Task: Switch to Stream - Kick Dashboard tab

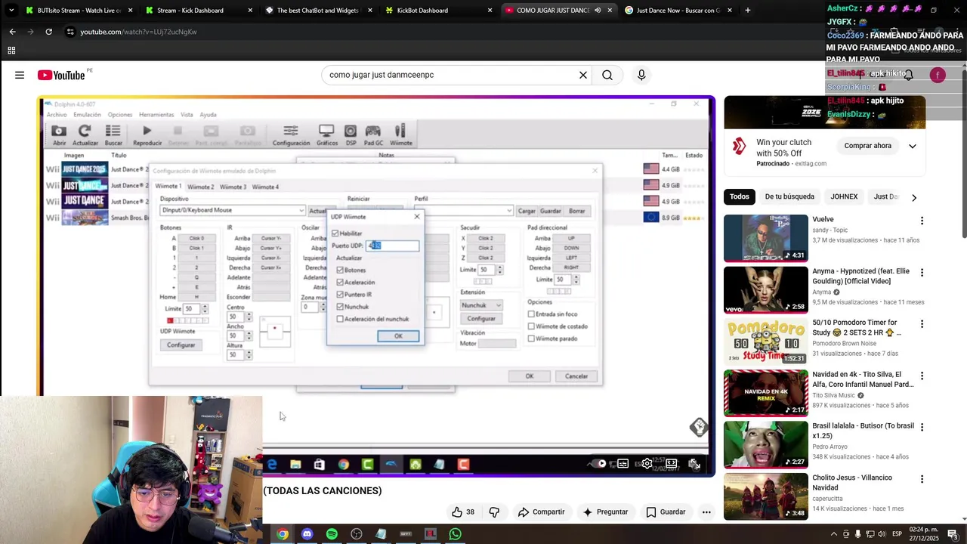Action: pos(198,11)
